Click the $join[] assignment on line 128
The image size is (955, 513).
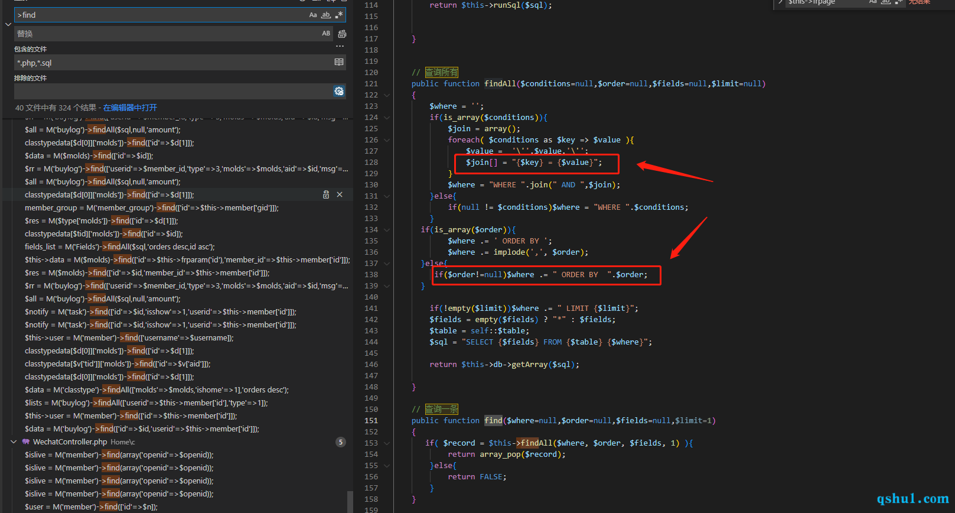(534, 162)
